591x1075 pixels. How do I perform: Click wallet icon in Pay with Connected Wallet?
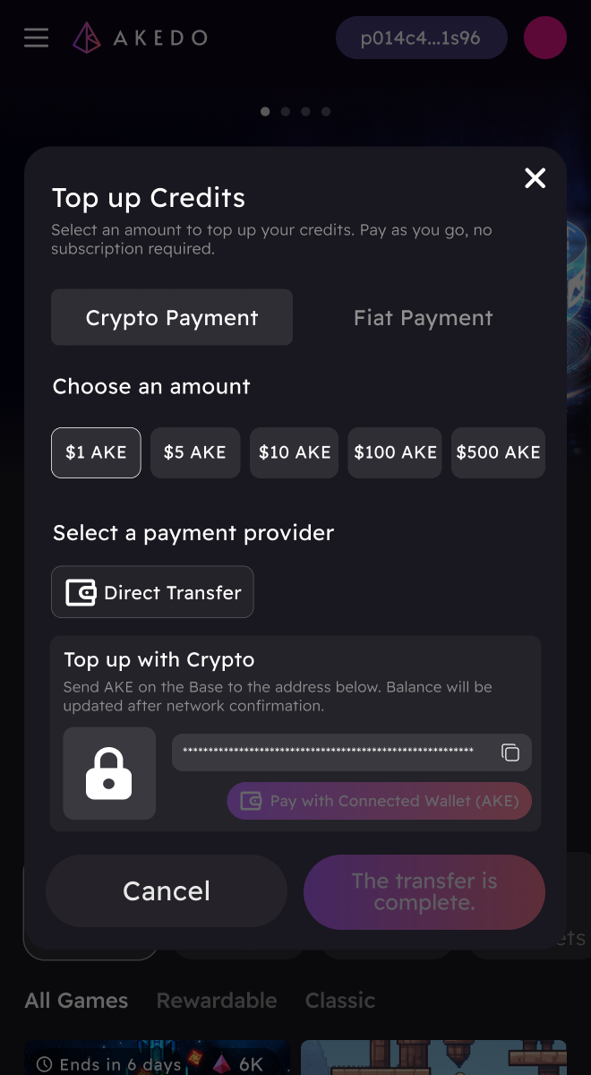[252, 801]
